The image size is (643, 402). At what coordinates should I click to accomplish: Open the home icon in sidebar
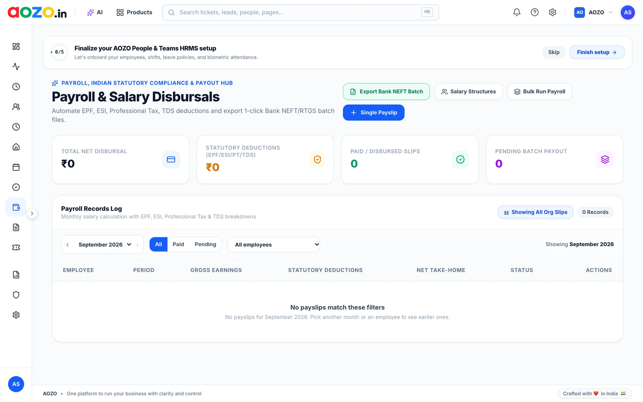click(x=16, y=147)
